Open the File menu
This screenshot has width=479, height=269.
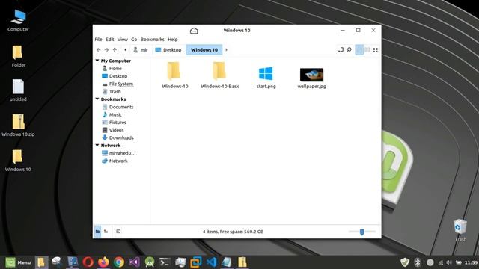[x=98, y=40]
